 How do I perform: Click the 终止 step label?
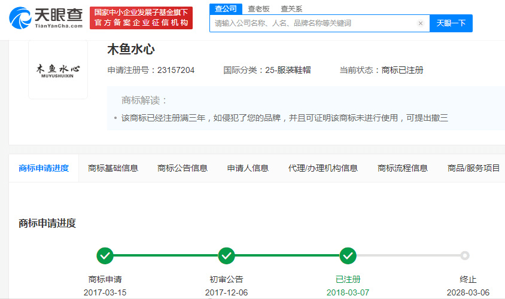click(x=468, y=279)
